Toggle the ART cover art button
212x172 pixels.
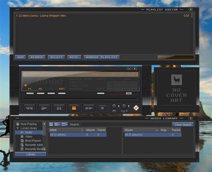[62, 94]
